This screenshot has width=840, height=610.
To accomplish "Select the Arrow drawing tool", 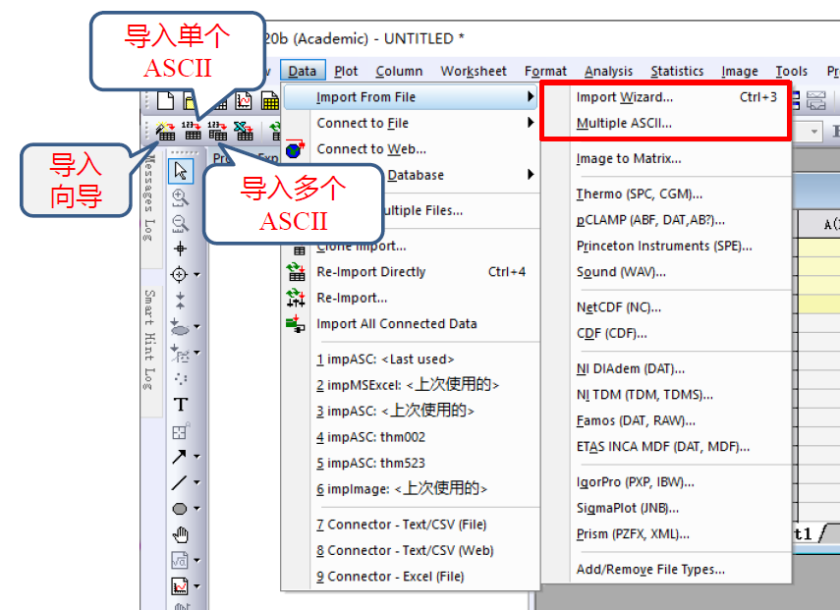I will (x=179, y=457).
